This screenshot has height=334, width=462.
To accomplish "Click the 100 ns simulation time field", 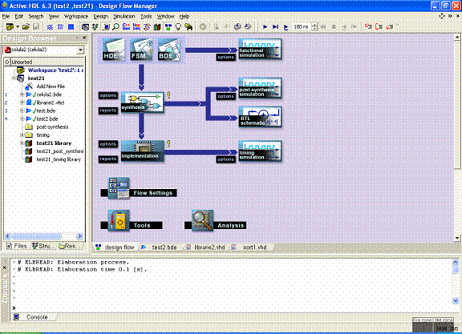I will click(302, 26).
